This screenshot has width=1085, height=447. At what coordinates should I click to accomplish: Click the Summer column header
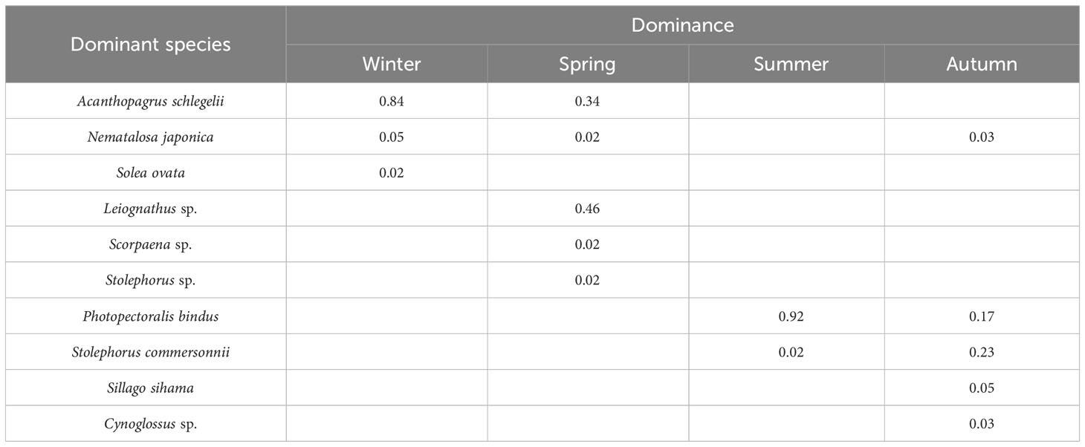[791, 64]
